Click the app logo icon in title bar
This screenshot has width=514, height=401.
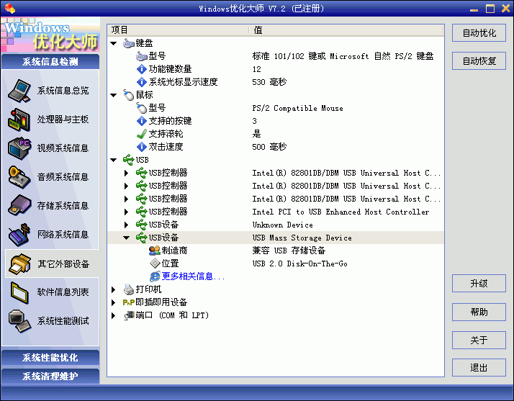click(10, 8)
